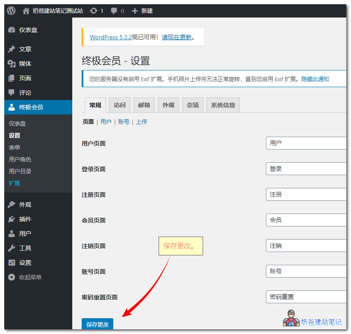Switch to the 访问 tab
Screen dimensions: 351x334
(x=120, y=105)
